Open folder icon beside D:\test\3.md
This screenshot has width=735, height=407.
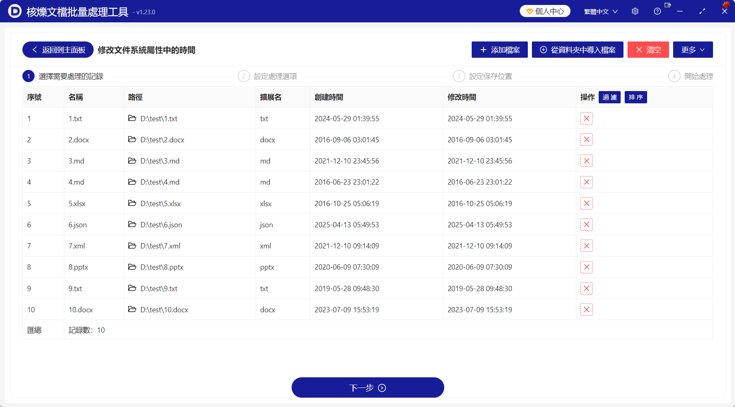[132, 161]
